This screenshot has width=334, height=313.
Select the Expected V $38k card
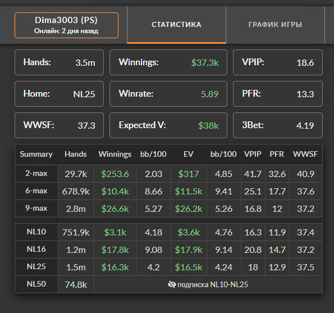click(x=168, y=125)
